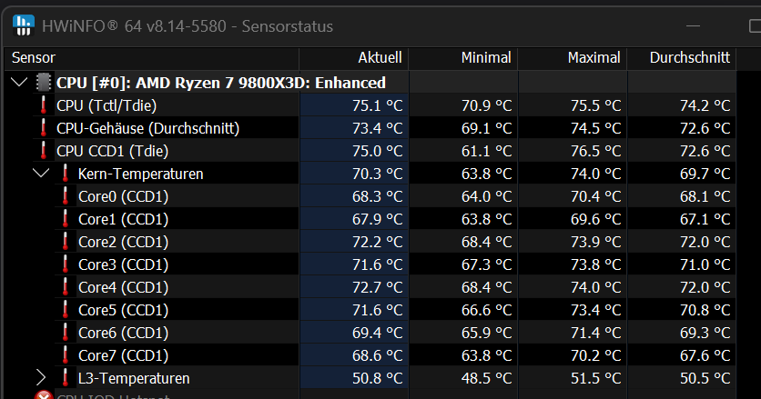Collapse the CPU [#0] AMD Ryzen 7 9800X3D group
This screenshot has width=761, height=399.
coord(19,82)
